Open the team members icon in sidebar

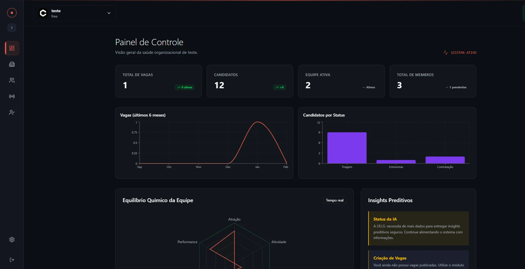(x=12, y=80)
